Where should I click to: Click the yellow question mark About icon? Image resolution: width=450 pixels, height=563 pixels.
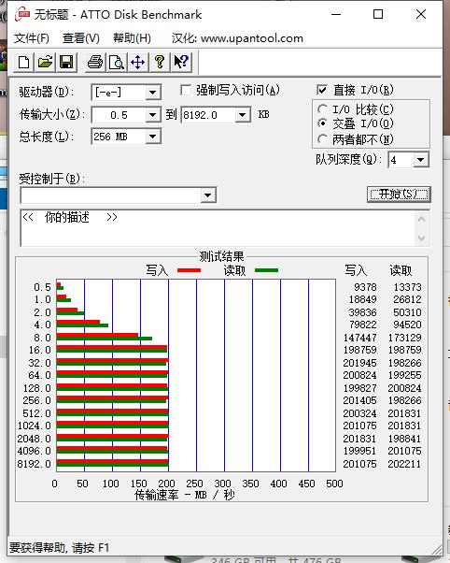coord(160,62)
